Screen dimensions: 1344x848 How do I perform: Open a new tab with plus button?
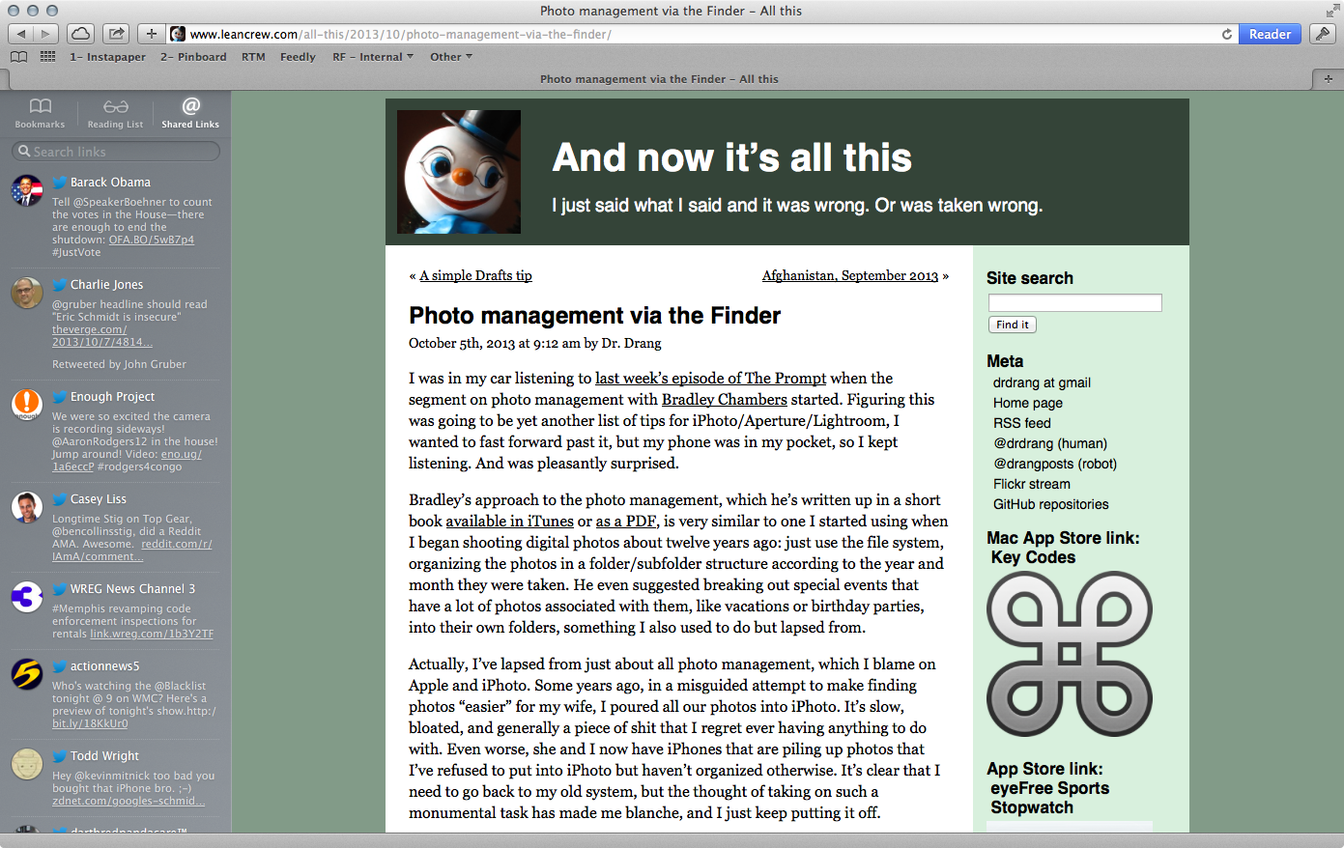[1329, 79]
